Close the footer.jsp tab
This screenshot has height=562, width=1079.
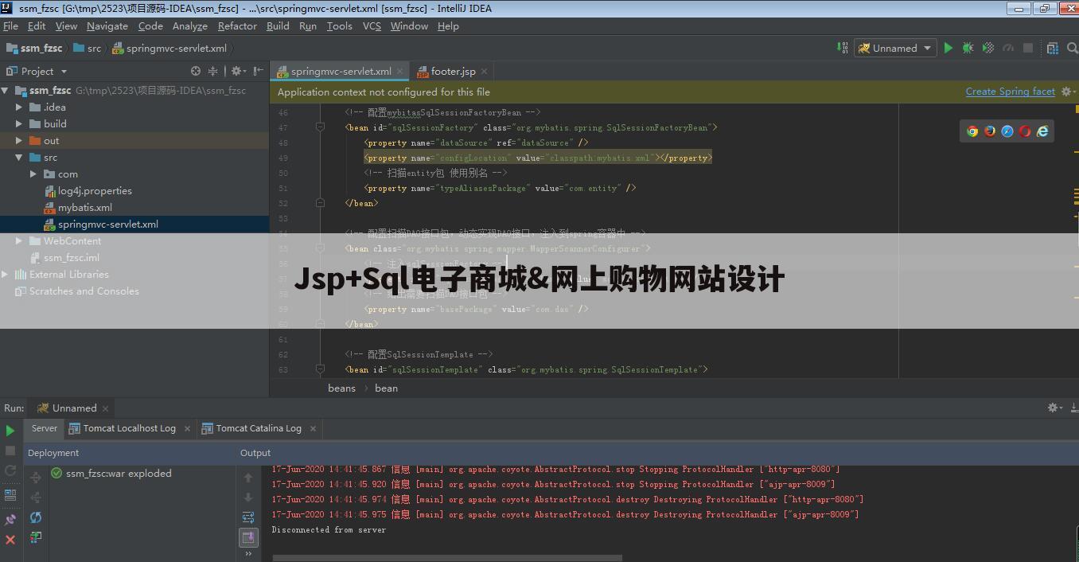coord(485,72)
